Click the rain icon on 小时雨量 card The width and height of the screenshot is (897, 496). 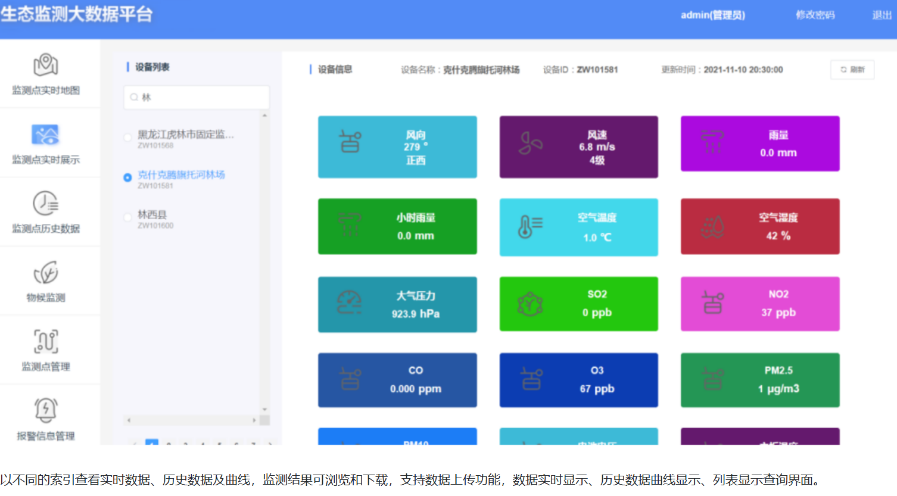coord(350,224)
